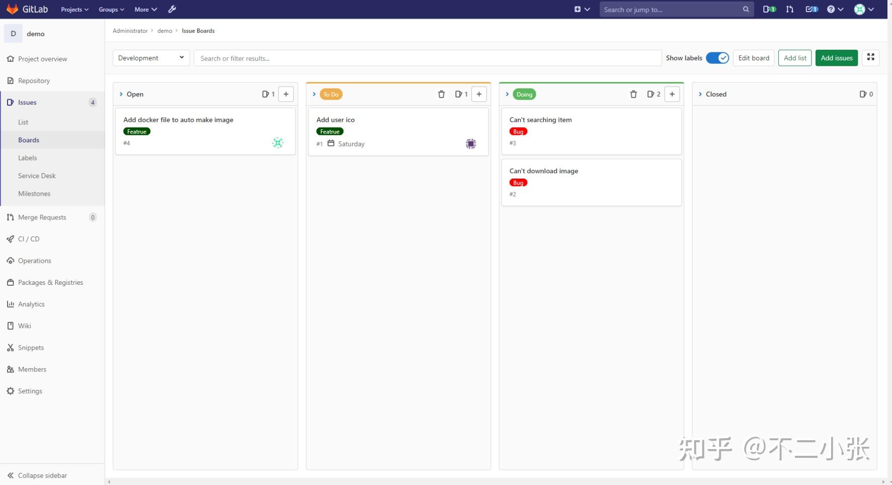Viewport: 892px width, 485px height.
Task: Open the Projects menu in top bar
Action: [x=74, y=9]
